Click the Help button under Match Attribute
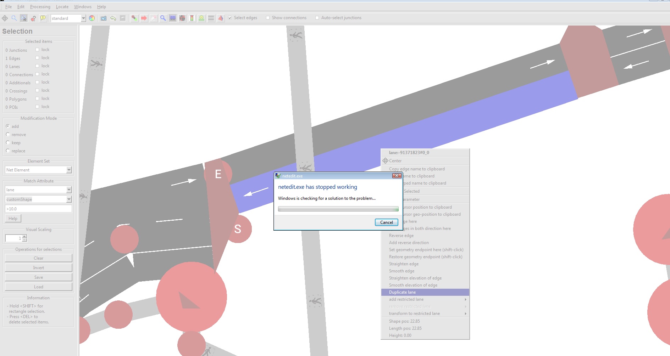The width and height of the screenshot is (670, 356). (13, 219)
